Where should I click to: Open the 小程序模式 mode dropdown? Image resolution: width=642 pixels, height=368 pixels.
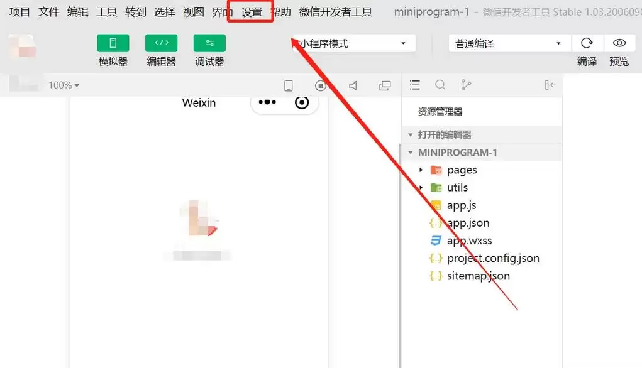(354, 43)
